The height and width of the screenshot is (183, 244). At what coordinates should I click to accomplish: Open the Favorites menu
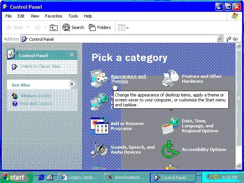coord(53,16)
